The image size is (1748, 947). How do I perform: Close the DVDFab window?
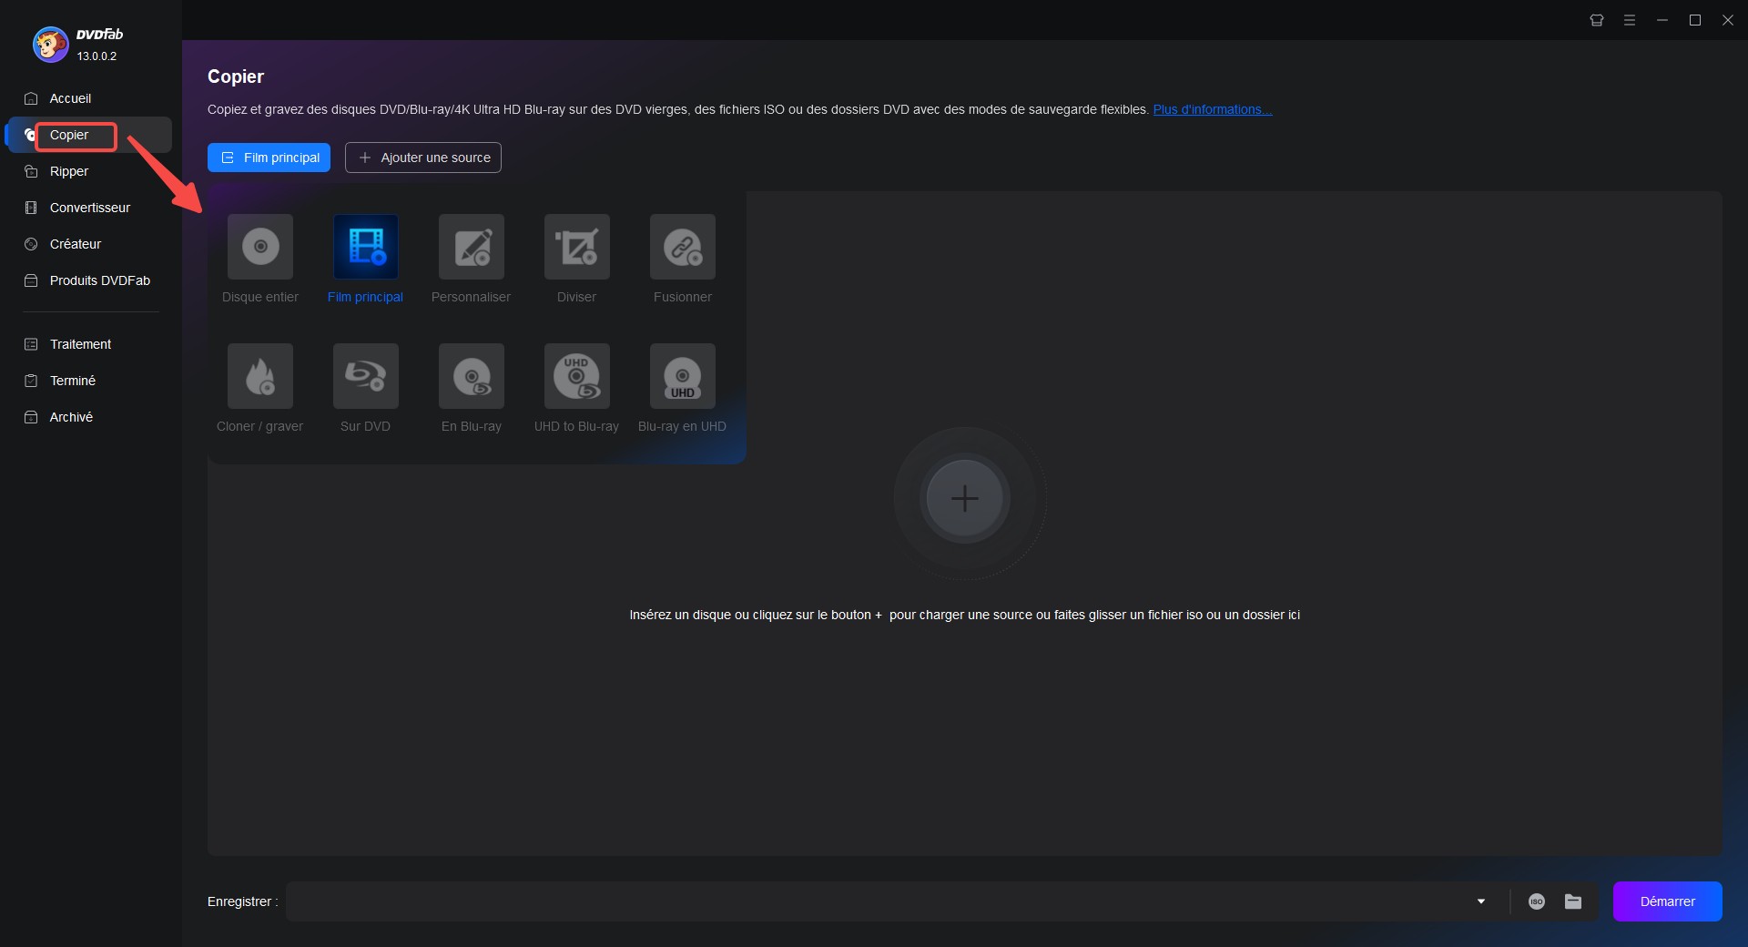pos(1728,20)
